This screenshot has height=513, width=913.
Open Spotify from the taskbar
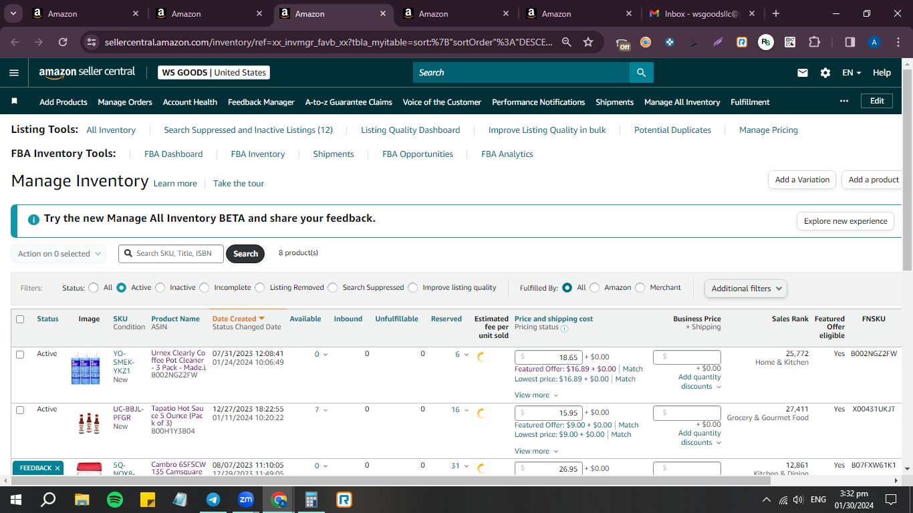point(115,499)
